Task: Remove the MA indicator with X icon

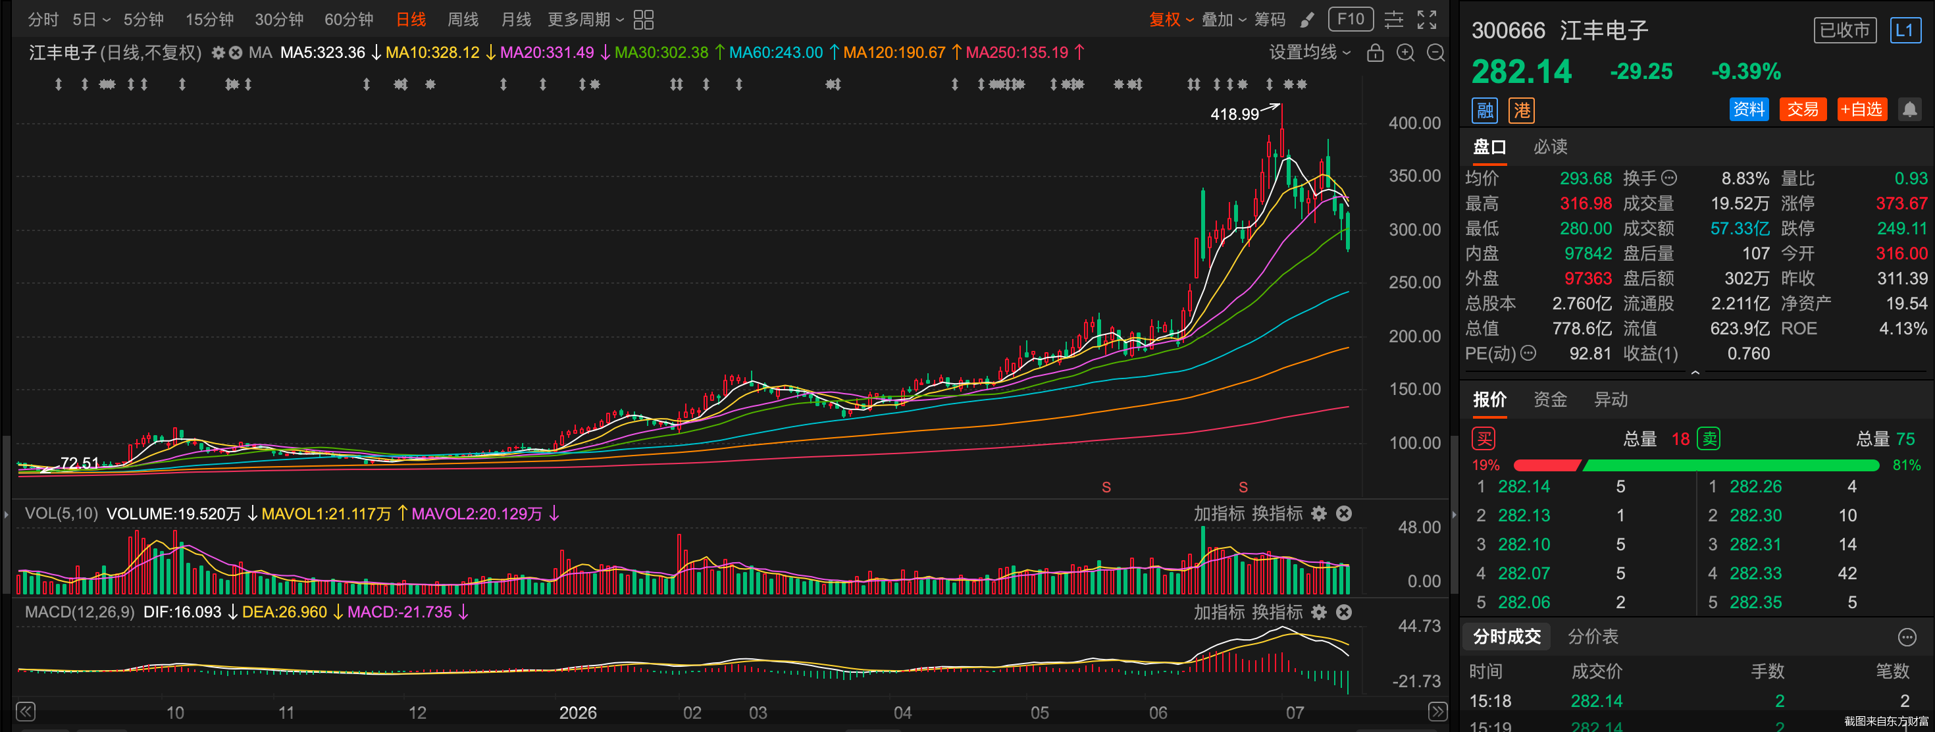Action: 235,53
